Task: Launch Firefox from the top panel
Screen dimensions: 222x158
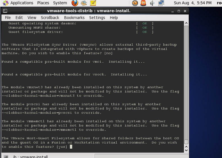Action: pyautogui.click(x=75, y=3)
